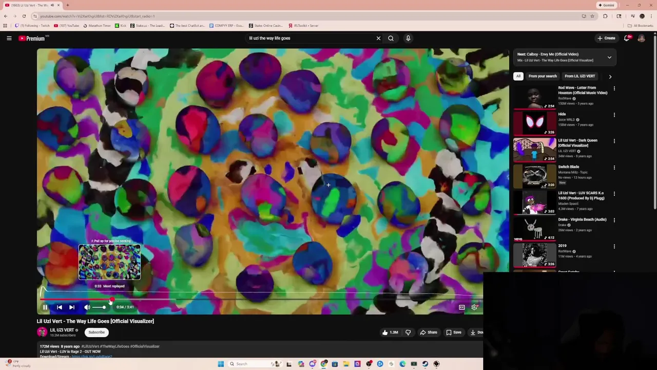The image size is (657, 370).
Task: Toggle closed captions on the player
Action: (461, 307)
